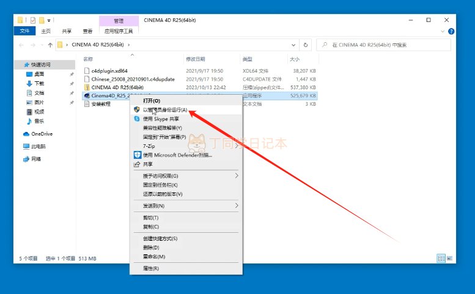Click the Microsoft Defender shield icon

(x=138, y=155)
